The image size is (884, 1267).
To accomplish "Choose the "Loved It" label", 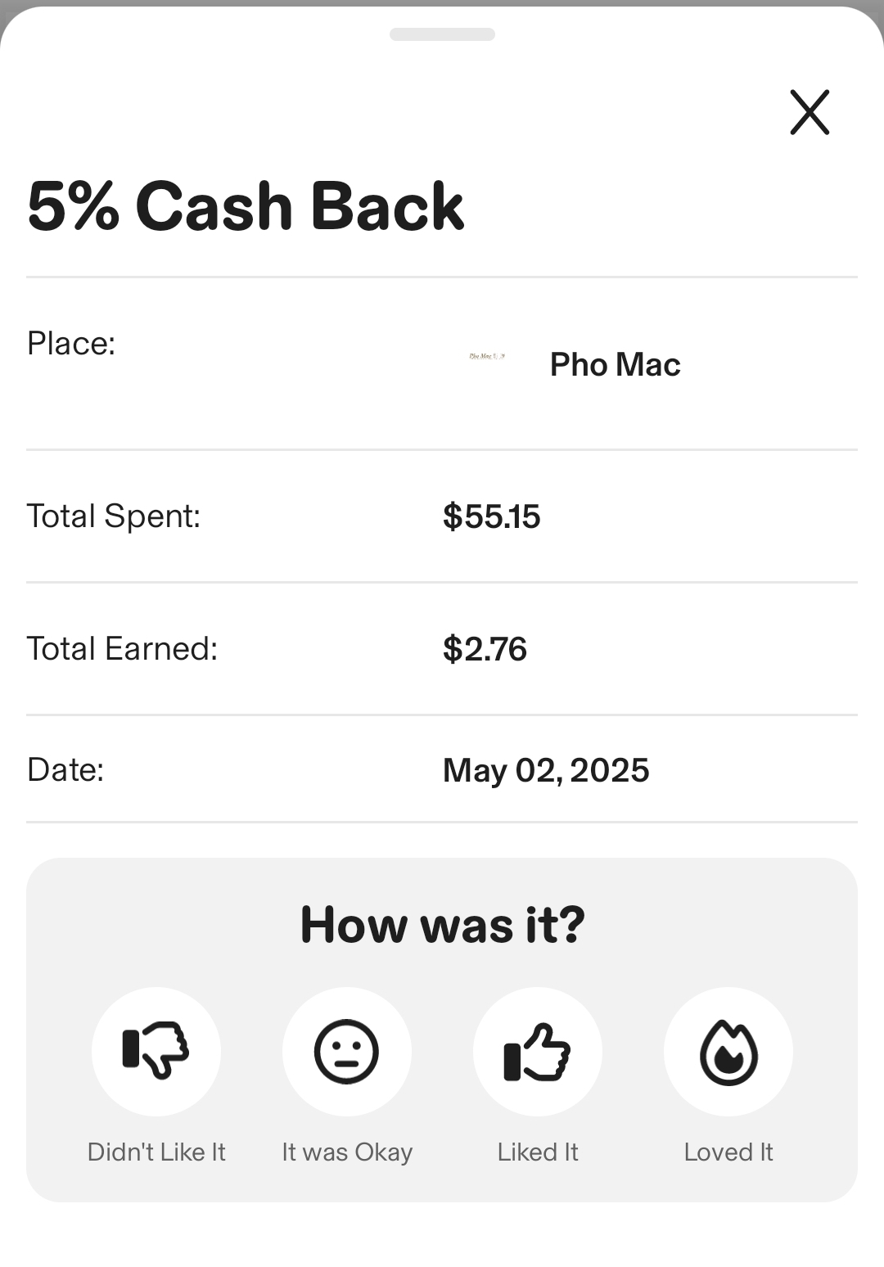I will click(728, 1152).
